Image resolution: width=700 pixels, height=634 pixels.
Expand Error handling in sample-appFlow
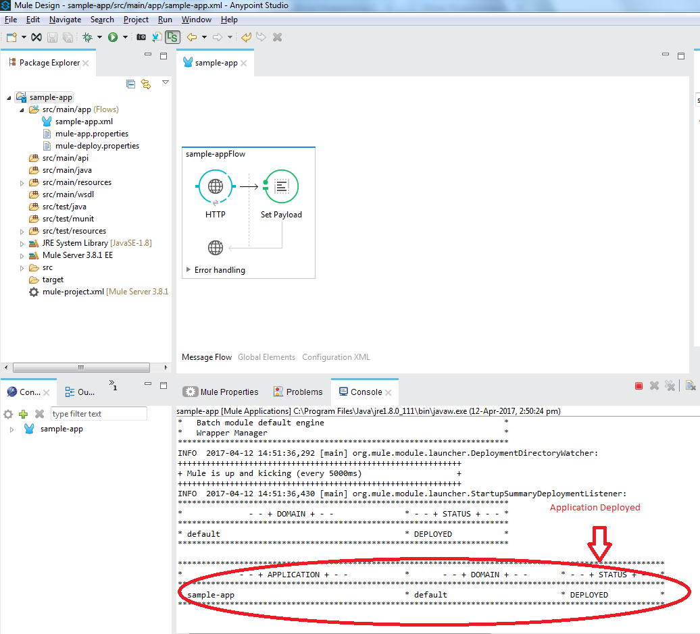tap(189, 269)
